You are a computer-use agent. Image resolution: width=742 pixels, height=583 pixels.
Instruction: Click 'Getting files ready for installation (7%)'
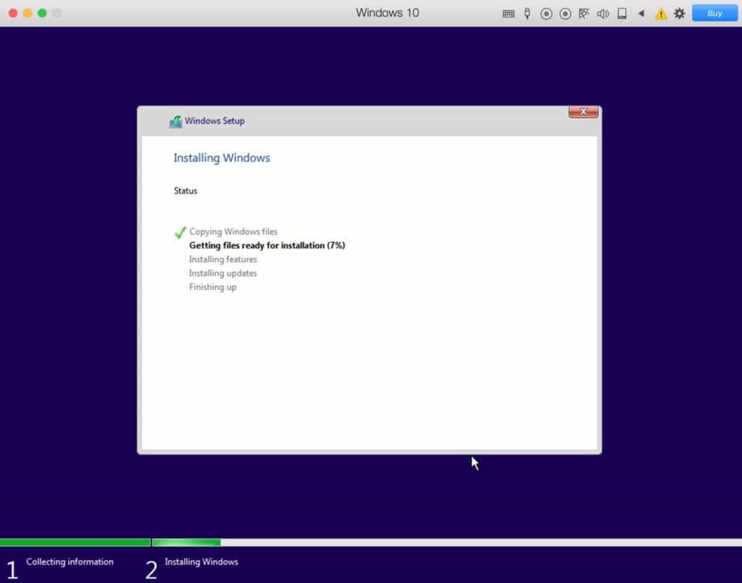267,245
